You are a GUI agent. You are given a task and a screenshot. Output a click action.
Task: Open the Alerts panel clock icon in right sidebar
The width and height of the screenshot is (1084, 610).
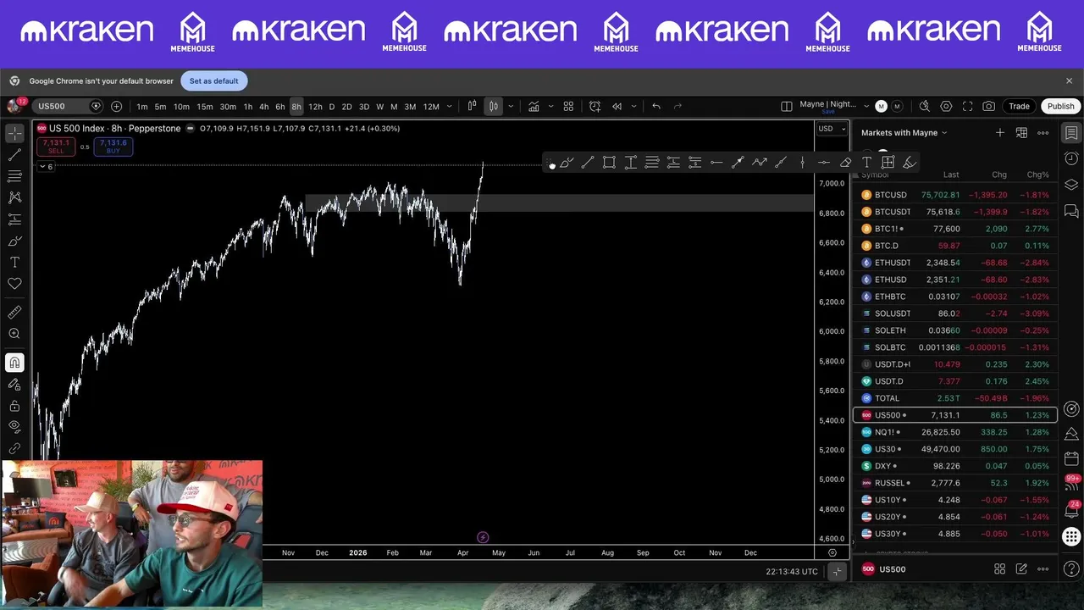coord(1071,158)
